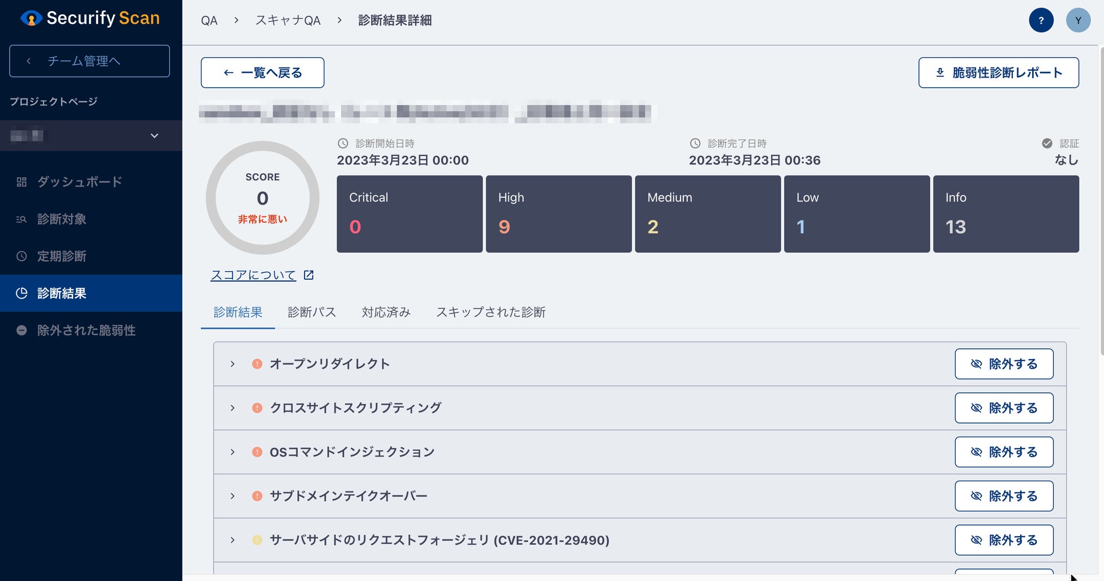The height and width of the screenshot is (581, 1104).
Task: Click the High severity count card
Action: point(558,214)
